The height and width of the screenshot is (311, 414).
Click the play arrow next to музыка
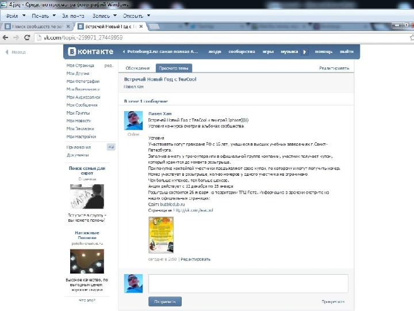click(x=305, y=52)
